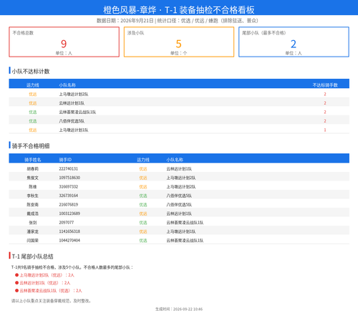Click the summary sentence starting T-1共9名骑手

click(72, 267)
